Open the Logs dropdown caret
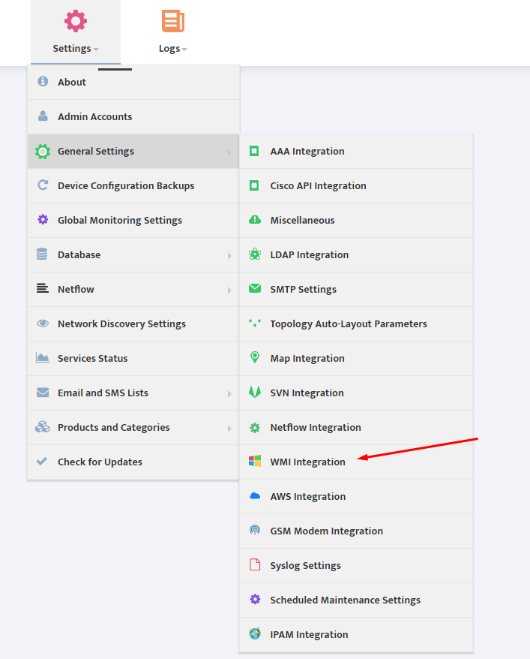Viewport: 530px width, 659px height. 184,50
